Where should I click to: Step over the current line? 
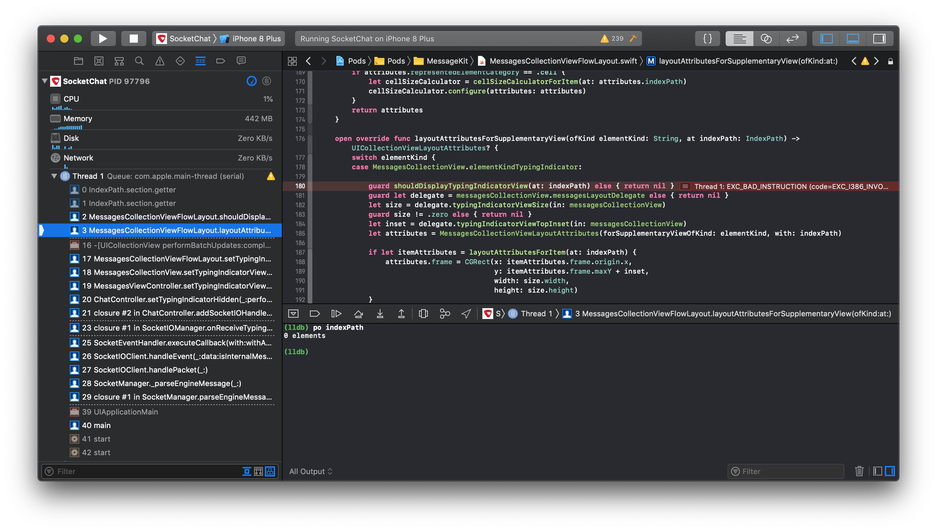pos(358,314)
